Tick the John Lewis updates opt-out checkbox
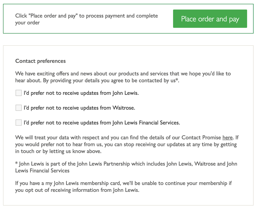The height and width of the screenshot is (209, 257). click(18, 93)
